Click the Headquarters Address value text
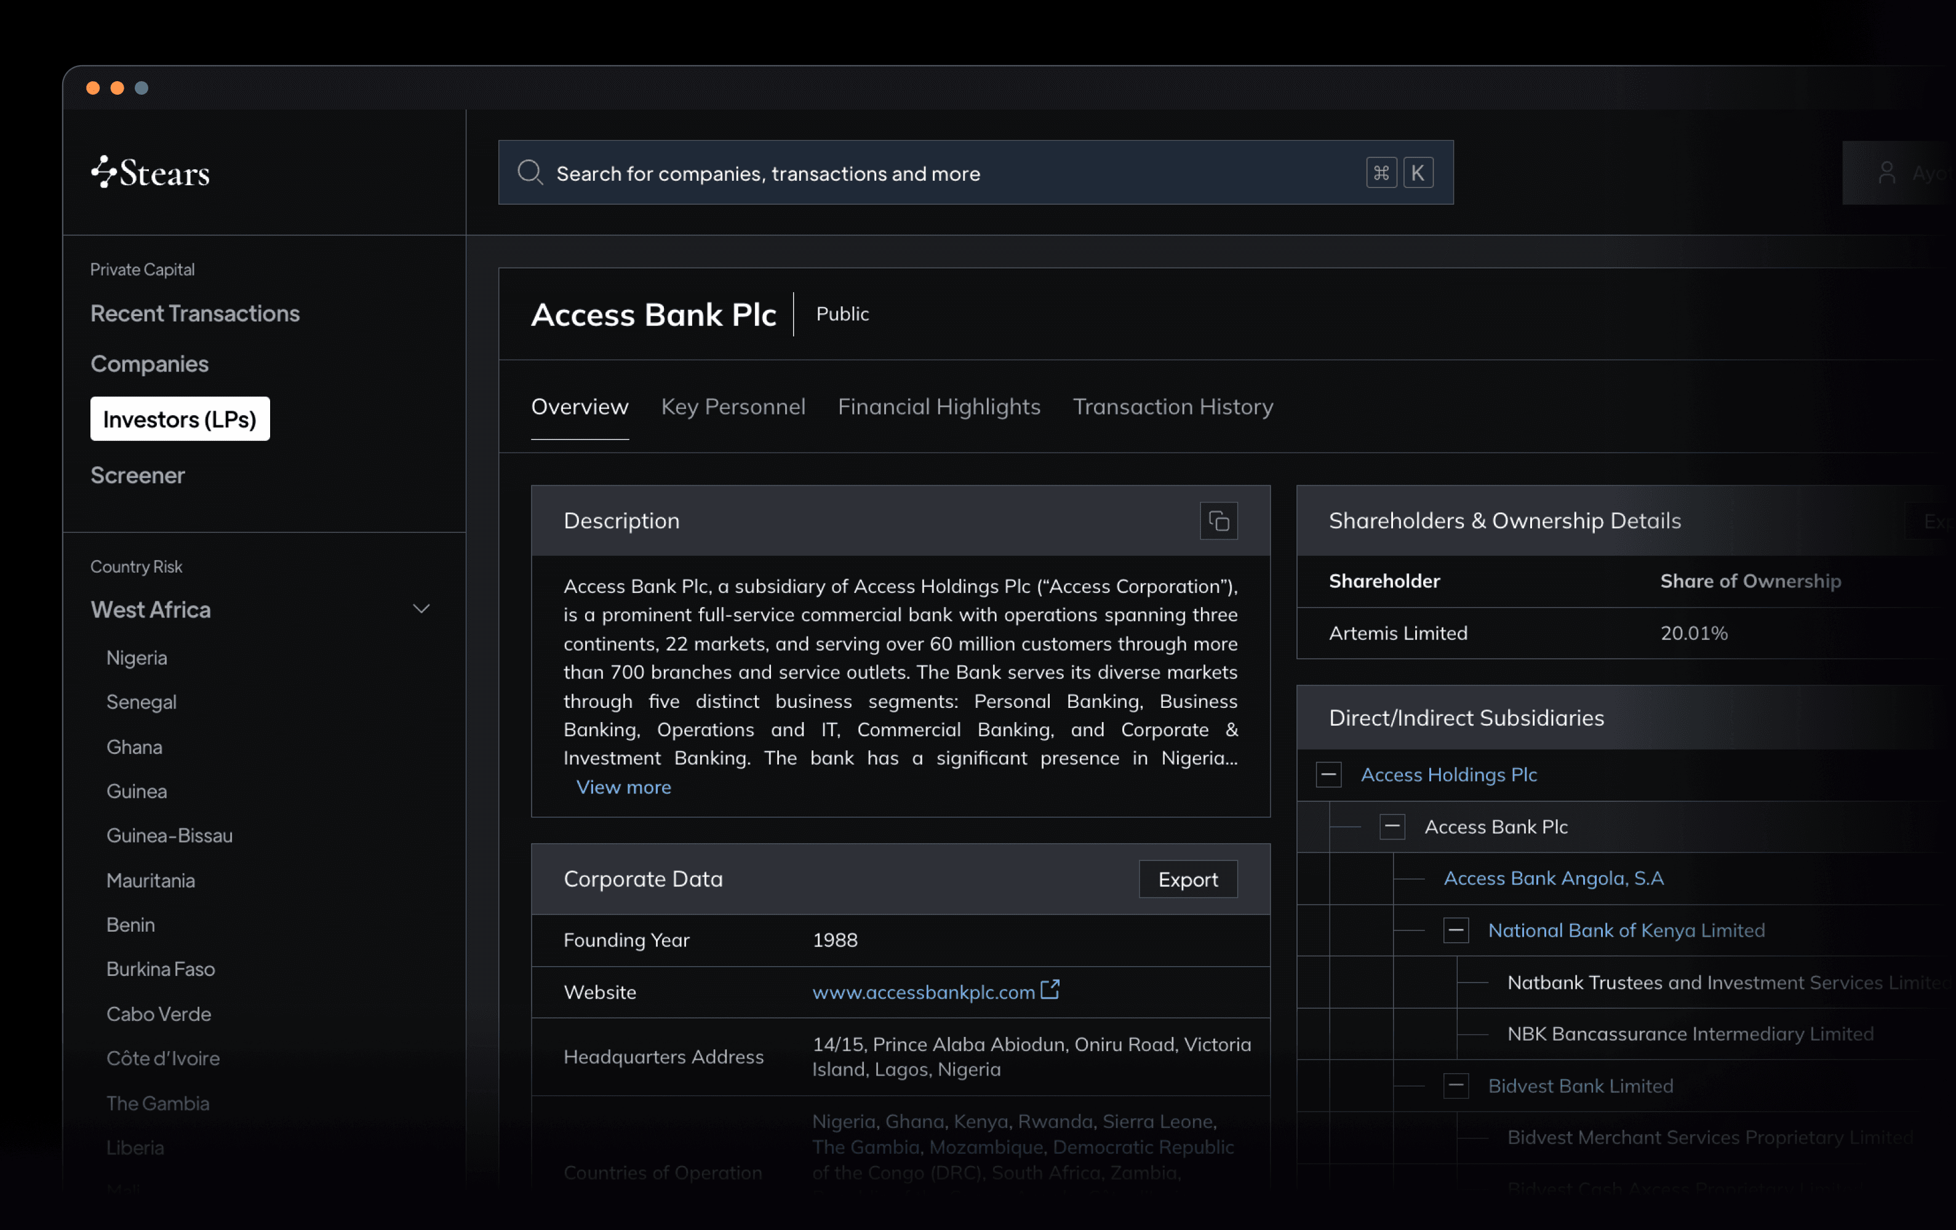This screenshot has width=1956, height=1230. 1032,1057
